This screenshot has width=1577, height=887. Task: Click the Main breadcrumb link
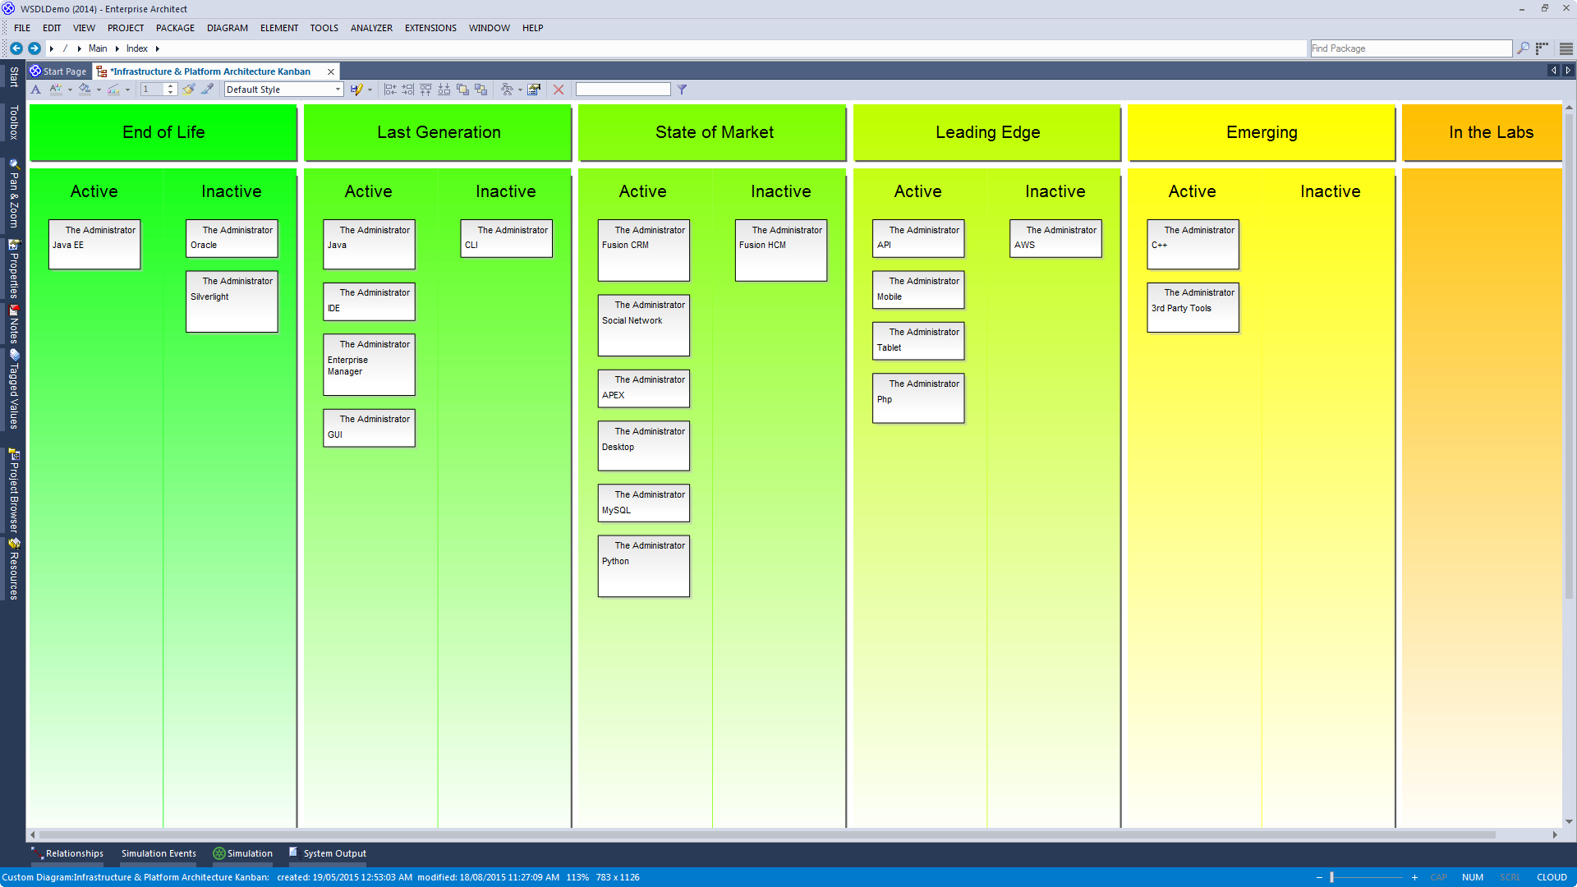pyautogui.click(x=98, y=48)
